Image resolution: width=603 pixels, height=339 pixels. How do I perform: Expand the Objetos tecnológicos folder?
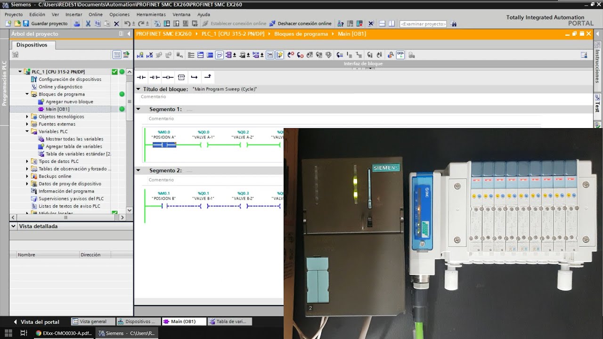[27, 116]
